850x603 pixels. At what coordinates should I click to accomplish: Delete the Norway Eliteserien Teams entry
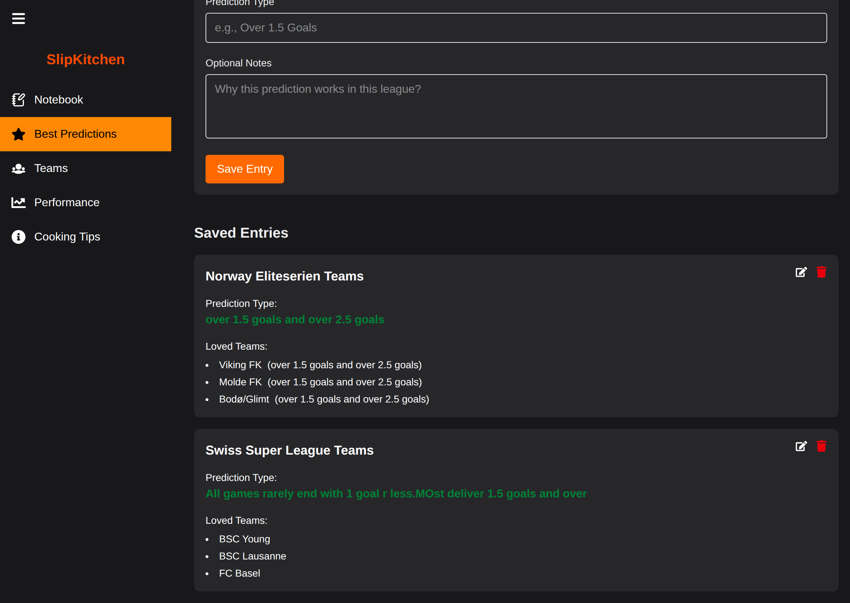click(821, 272)
